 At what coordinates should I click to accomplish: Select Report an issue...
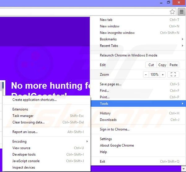click(46, 132)
